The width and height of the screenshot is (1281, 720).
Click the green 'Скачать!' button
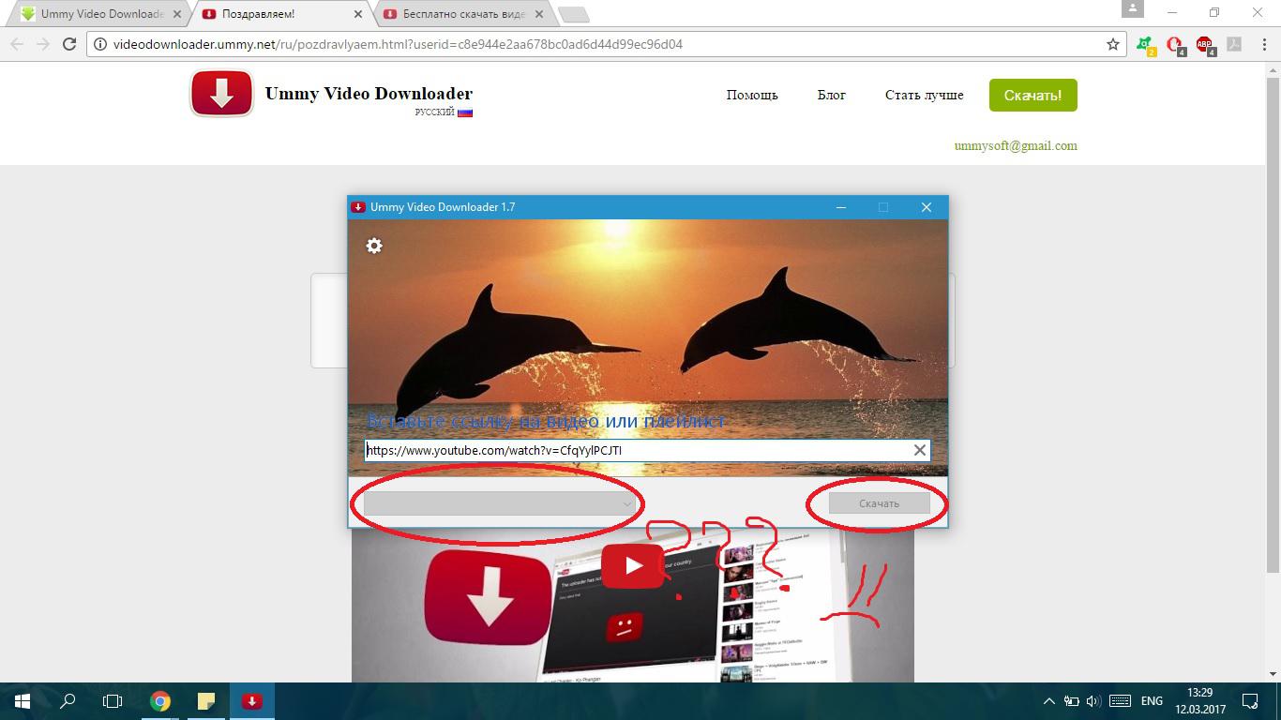tap(1032, 95)
